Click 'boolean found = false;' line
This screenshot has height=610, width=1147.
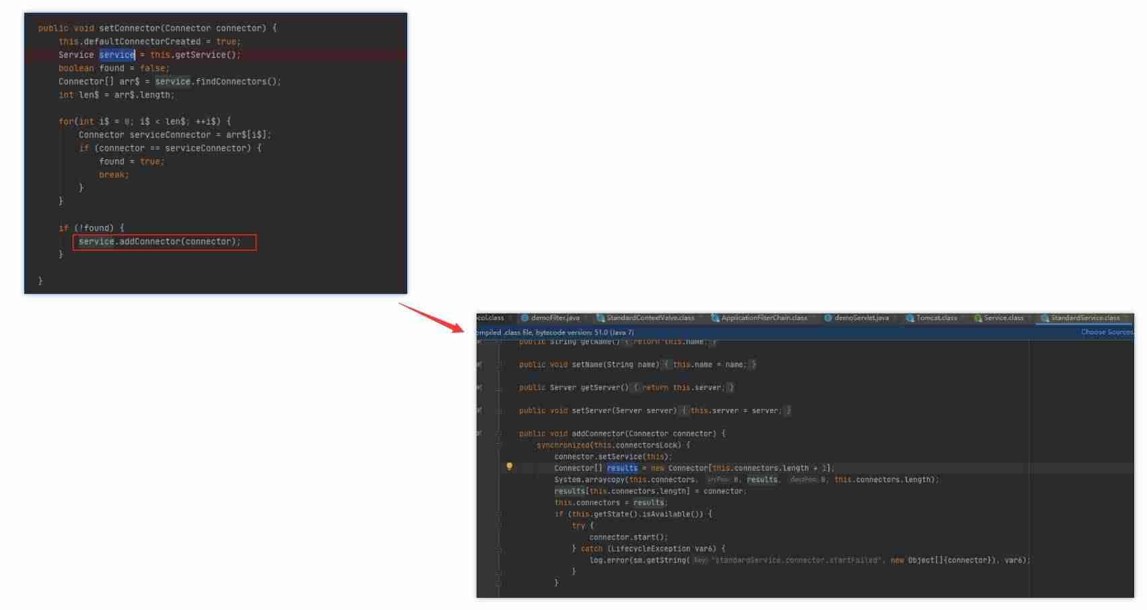[114, 68]
